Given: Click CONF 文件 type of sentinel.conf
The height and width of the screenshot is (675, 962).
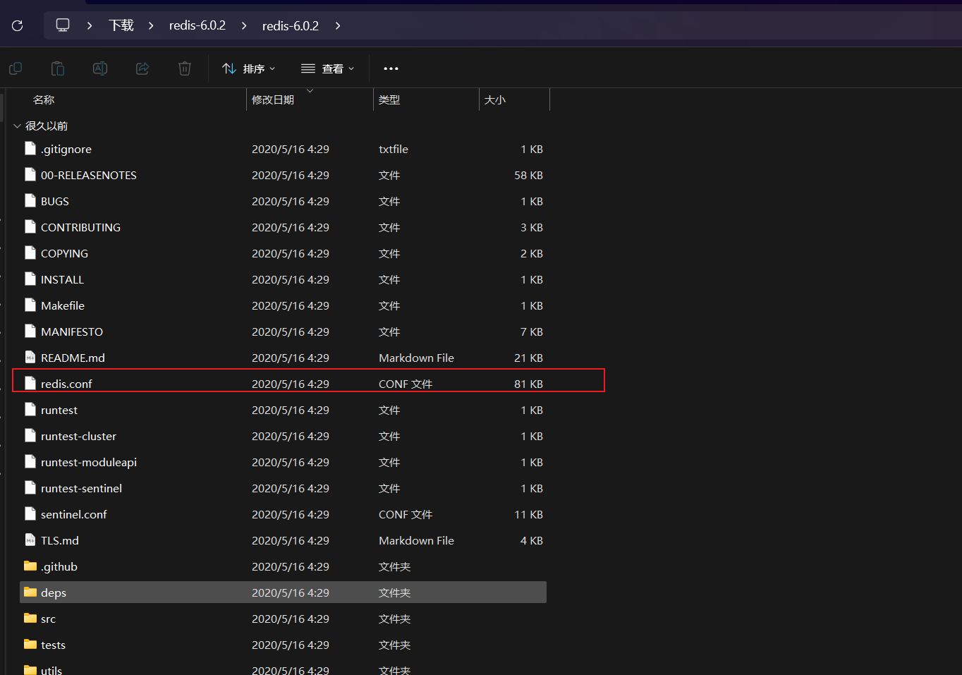Looking at the screenshot, I should tap(406, 514).
